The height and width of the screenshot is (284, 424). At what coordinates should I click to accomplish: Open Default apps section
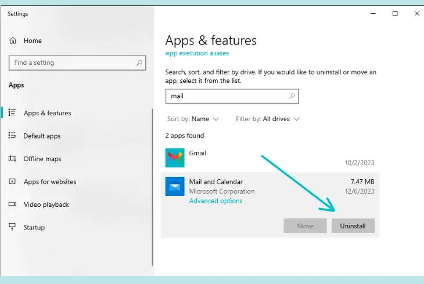click(42, 136)
